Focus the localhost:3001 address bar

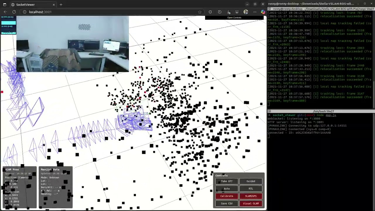111,12
